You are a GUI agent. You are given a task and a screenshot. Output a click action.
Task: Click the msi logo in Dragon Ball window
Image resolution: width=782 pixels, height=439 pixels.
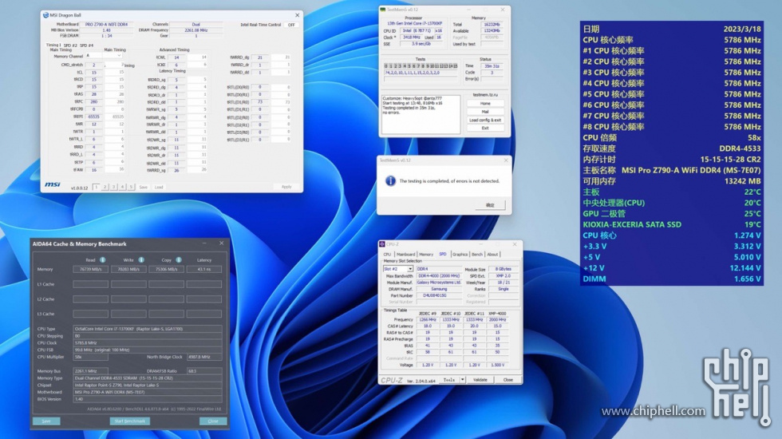(x=53, y=185)
